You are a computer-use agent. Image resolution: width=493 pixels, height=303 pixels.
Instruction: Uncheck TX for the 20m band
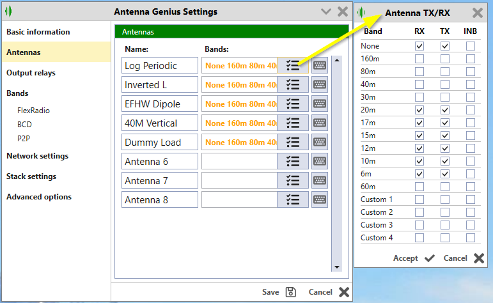[x=444, y=110]
